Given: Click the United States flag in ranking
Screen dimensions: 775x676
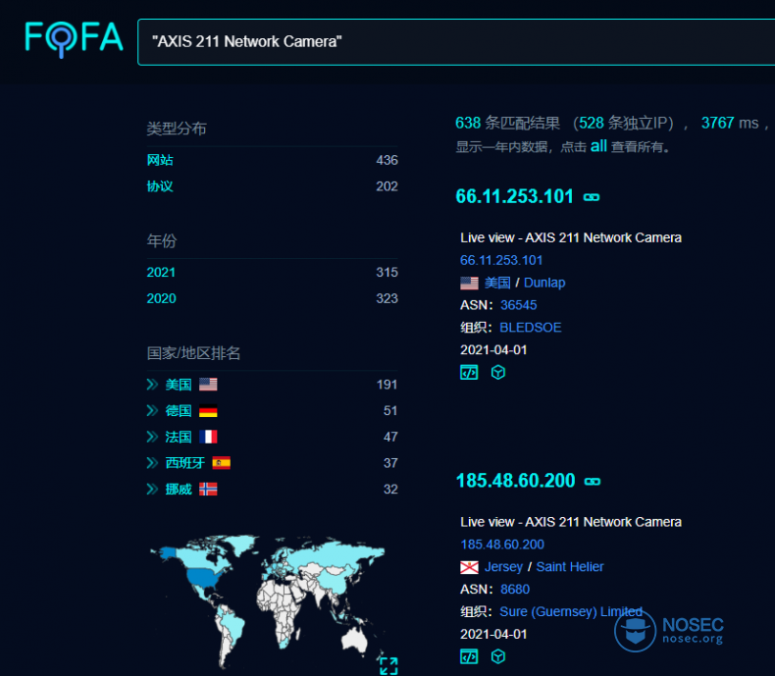Looking at the screenshot, I should pyautogui.click(x=208, y=385).
